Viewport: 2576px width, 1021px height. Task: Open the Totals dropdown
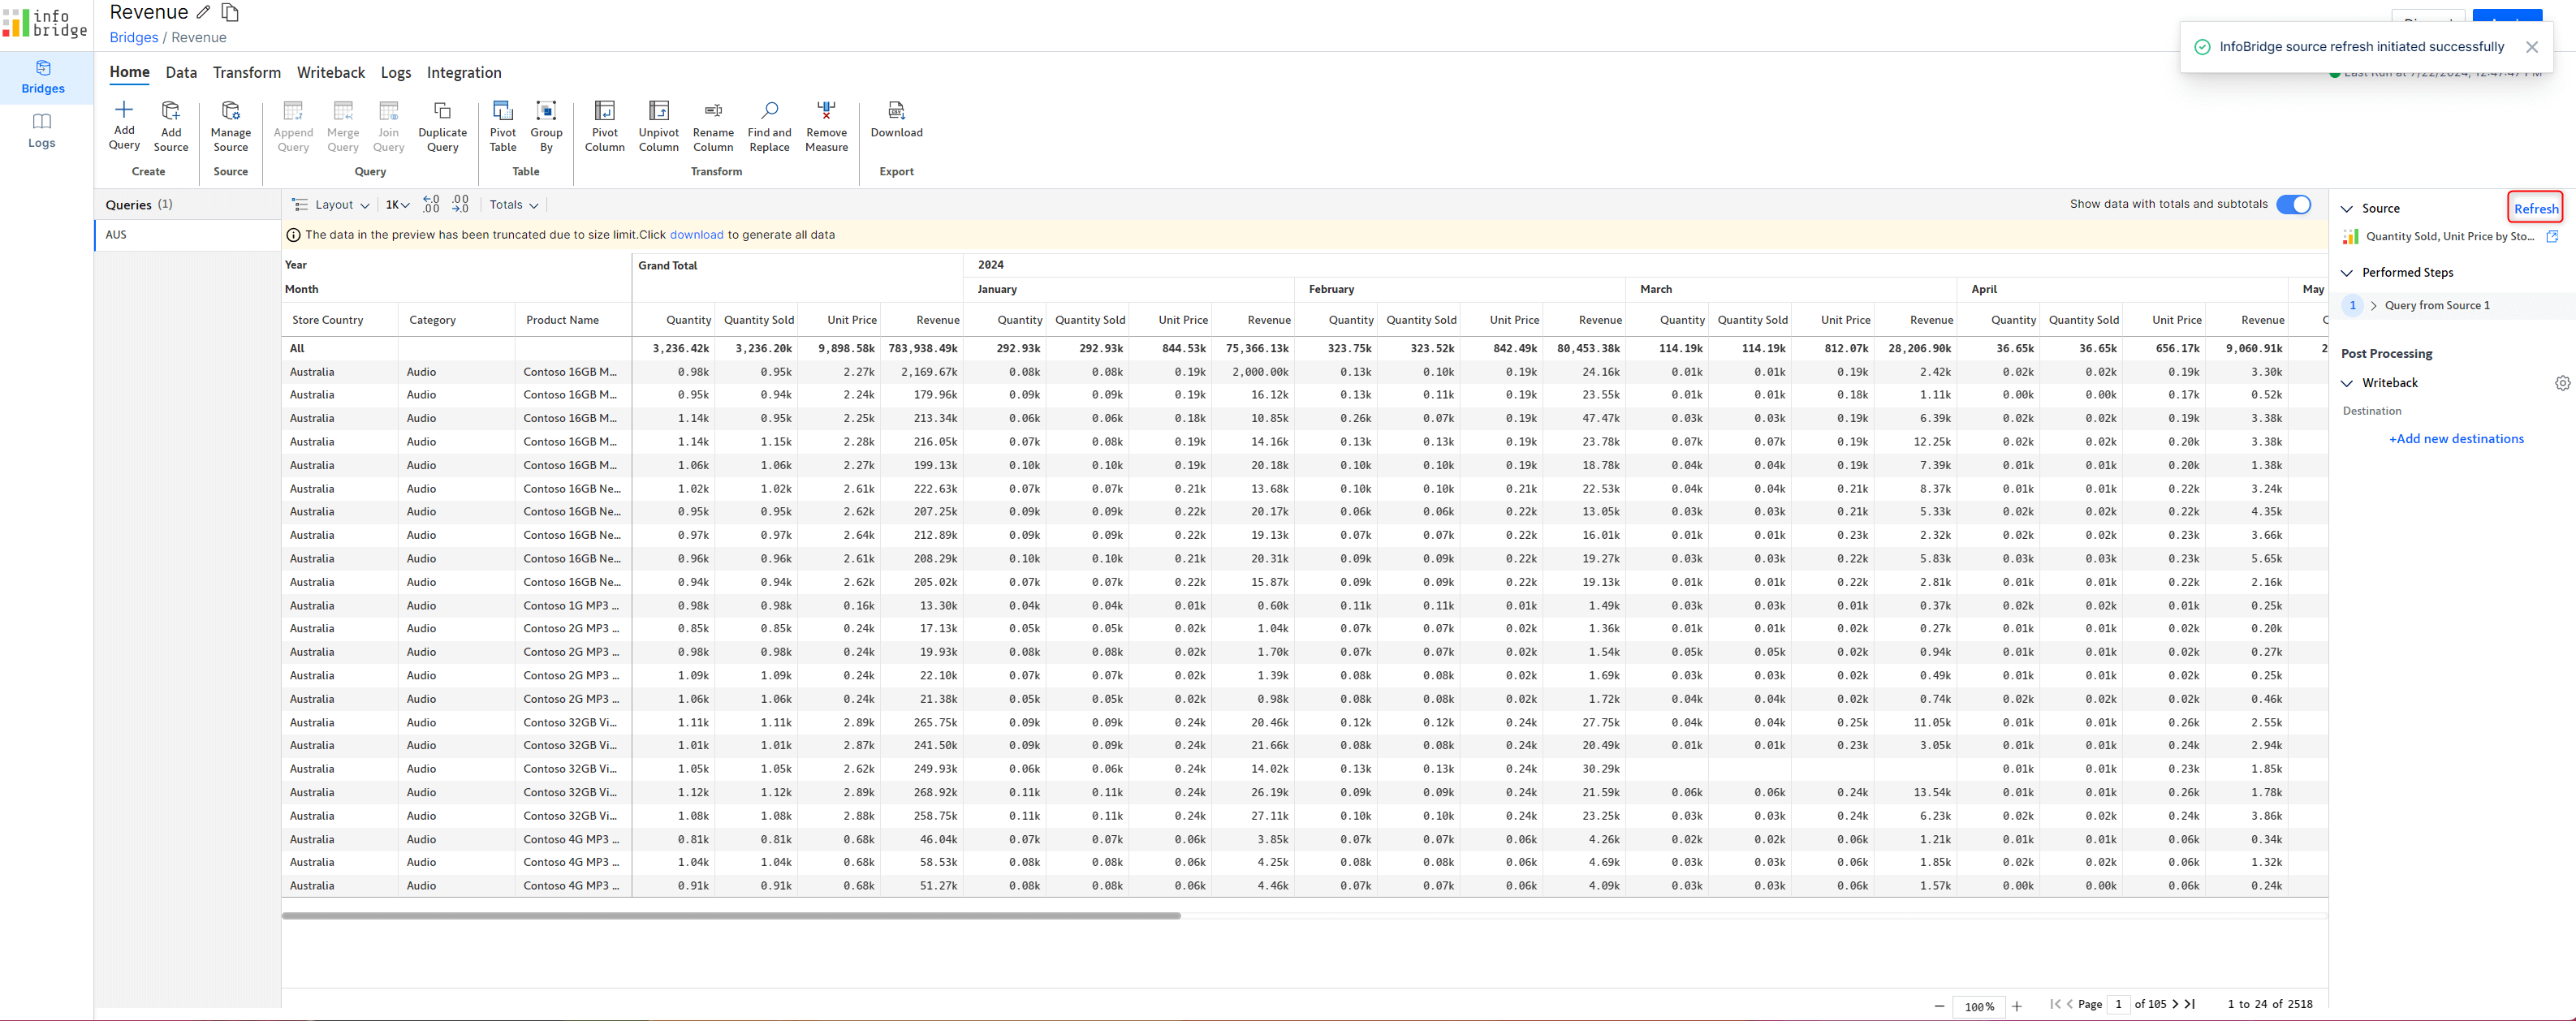pos(514,205)
